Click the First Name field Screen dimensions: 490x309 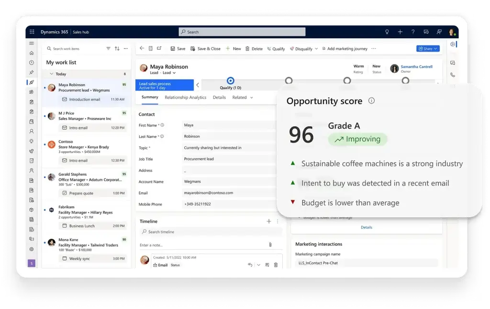click(x=229, y=125)
